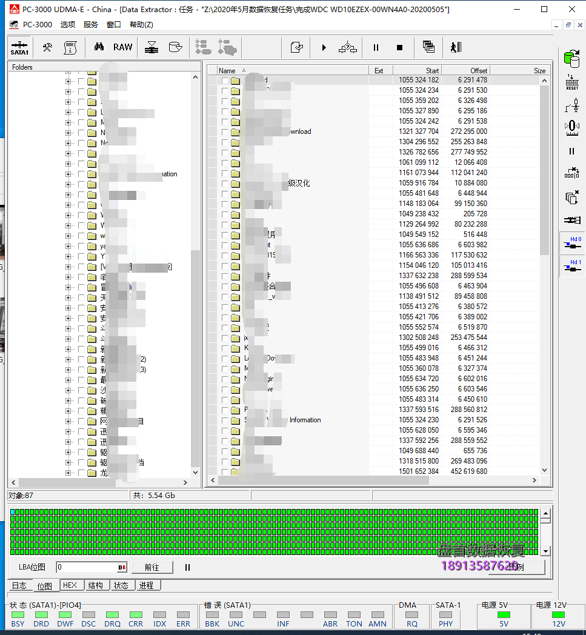Image resolution: width=586 pixels, height=635 pixels.
Task: Click the stacked windows toolbar icon
Action: 428,47
